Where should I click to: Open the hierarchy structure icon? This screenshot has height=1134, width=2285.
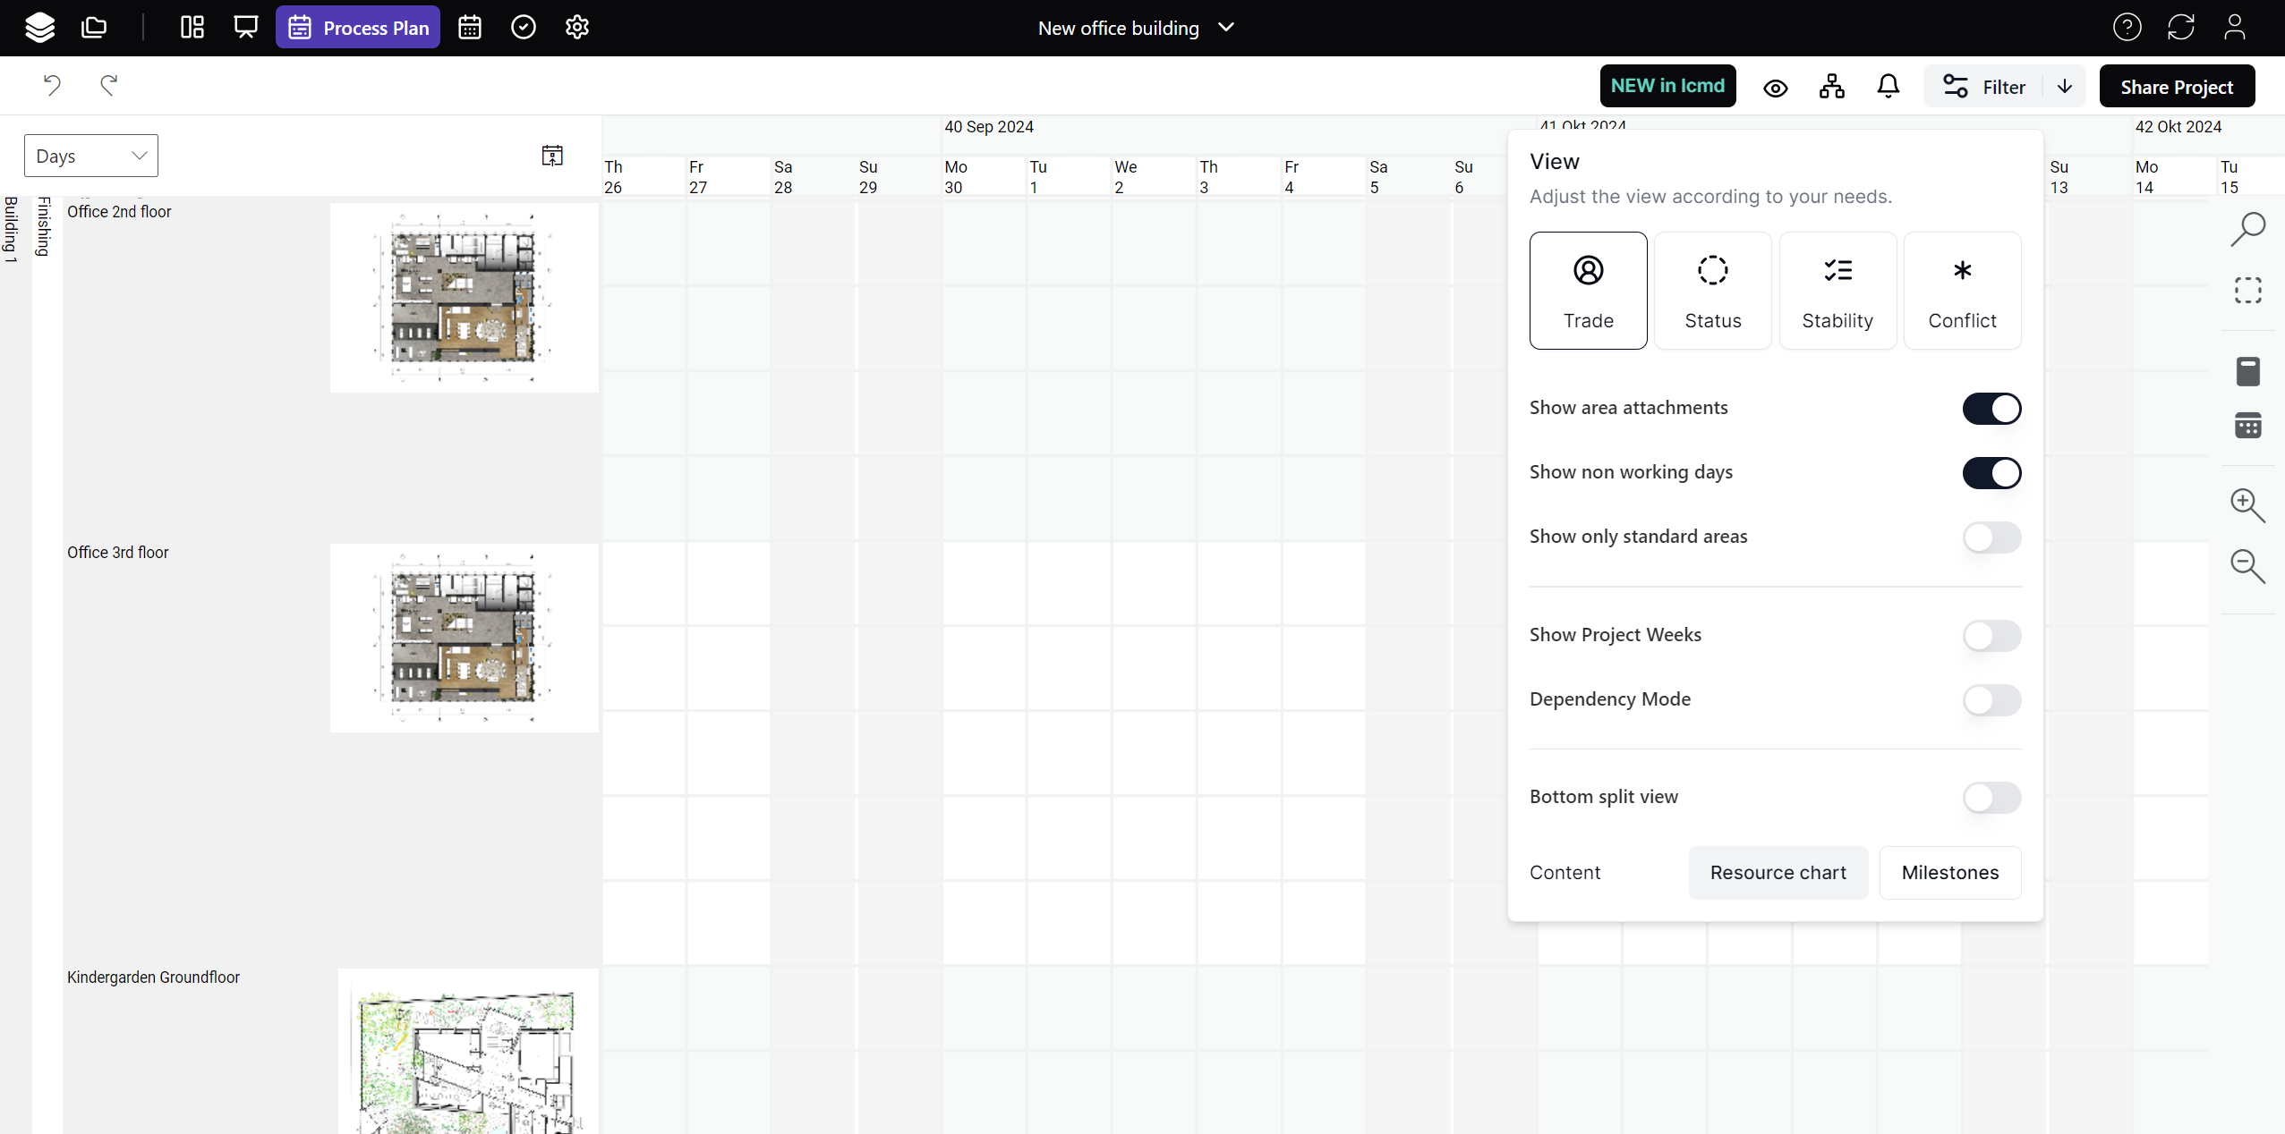1831,87
